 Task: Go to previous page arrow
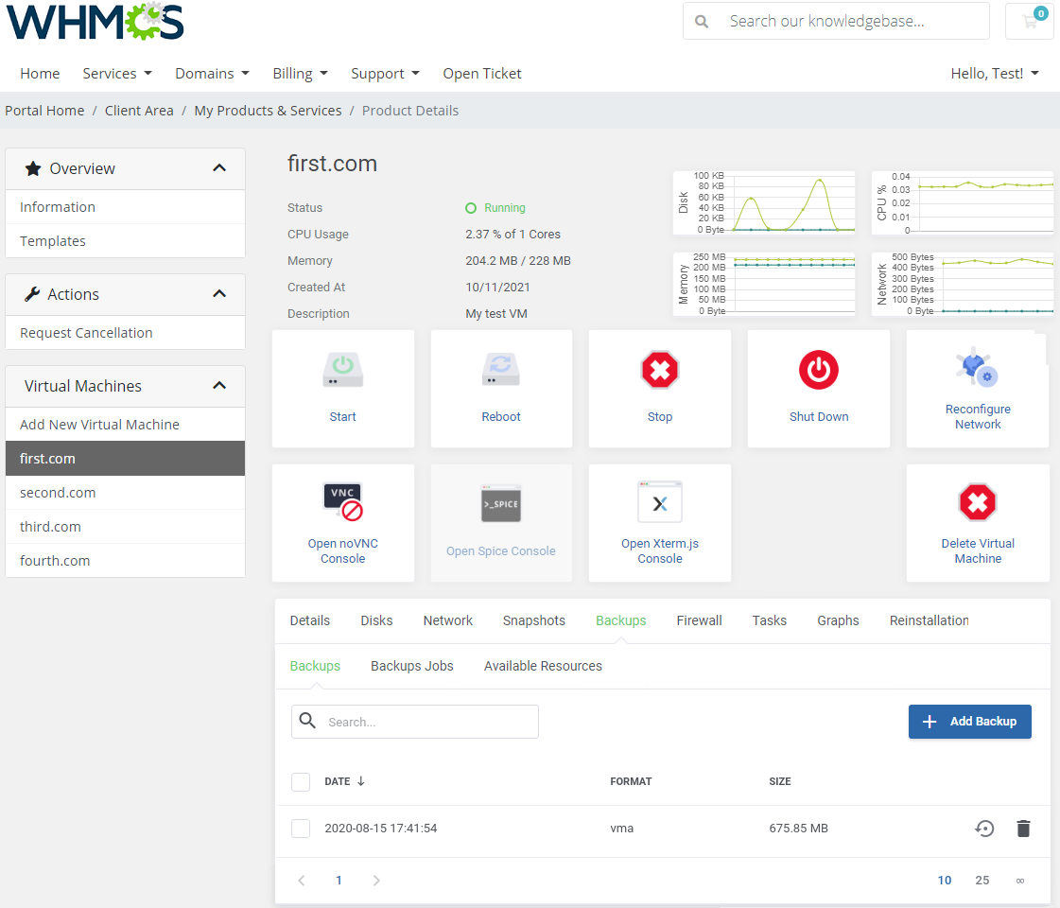[x=302, y=881]
